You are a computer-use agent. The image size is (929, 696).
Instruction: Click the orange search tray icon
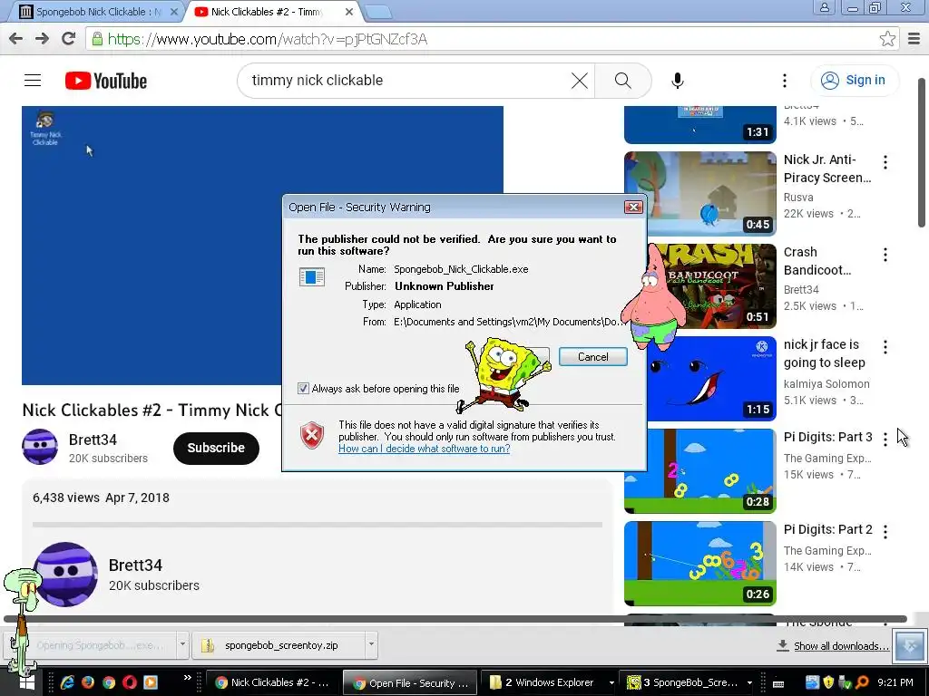pyautogui.click(x=862, y=683)
